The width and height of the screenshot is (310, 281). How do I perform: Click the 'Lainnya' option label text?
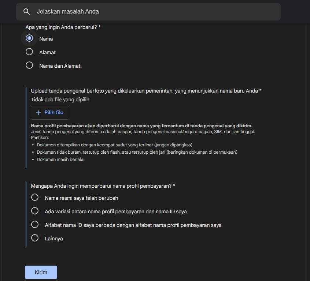tap(54, 239)
